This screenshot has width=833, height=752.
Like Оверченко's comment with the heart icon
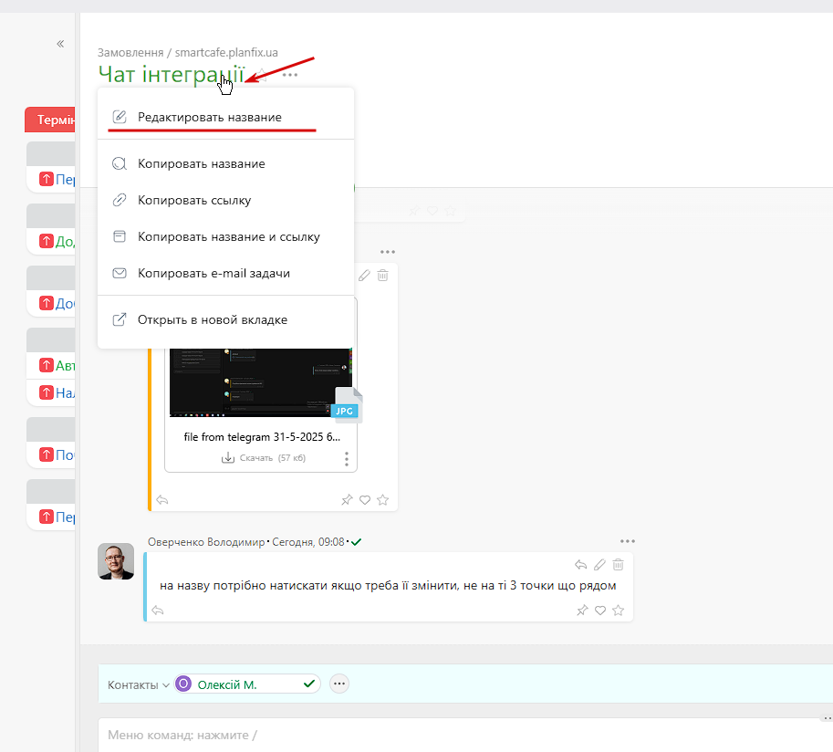tap(600, 611)
